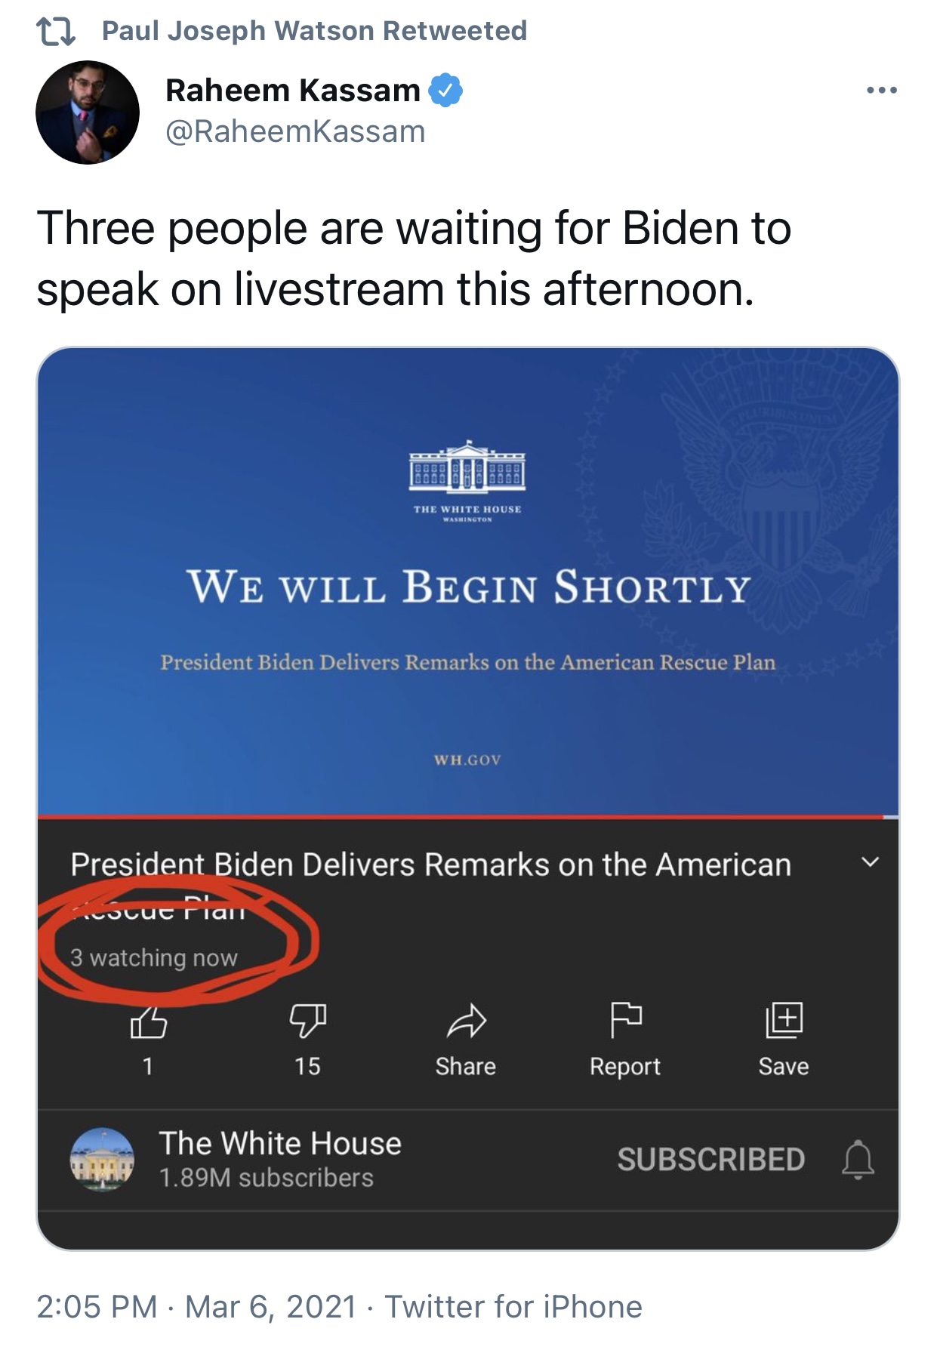Tap the We Will Begin Shortly video
The height and width of the screenshot is (1353, 937).
(468, 581)
